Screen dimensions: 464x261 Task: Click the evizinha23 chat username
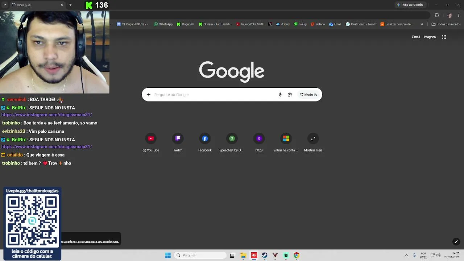13,132
